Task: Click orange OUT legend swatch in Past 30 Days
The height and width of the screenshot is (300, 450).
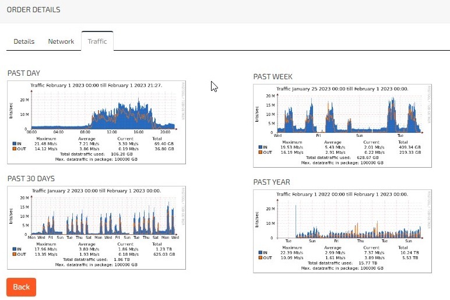Action: pos(14,254)
